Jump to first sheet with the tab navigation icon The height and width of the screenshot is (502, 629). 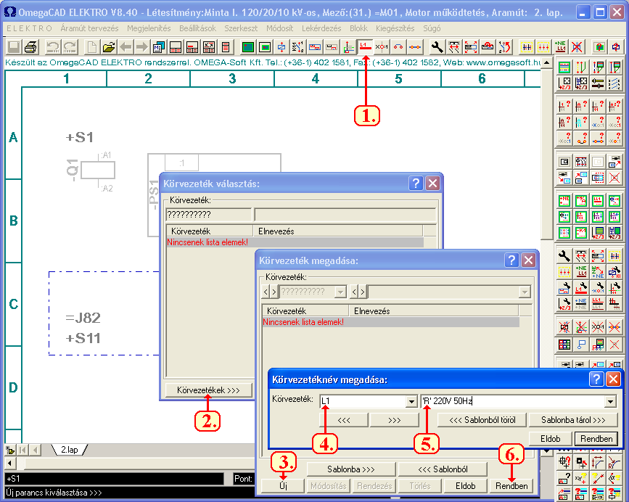22,450
